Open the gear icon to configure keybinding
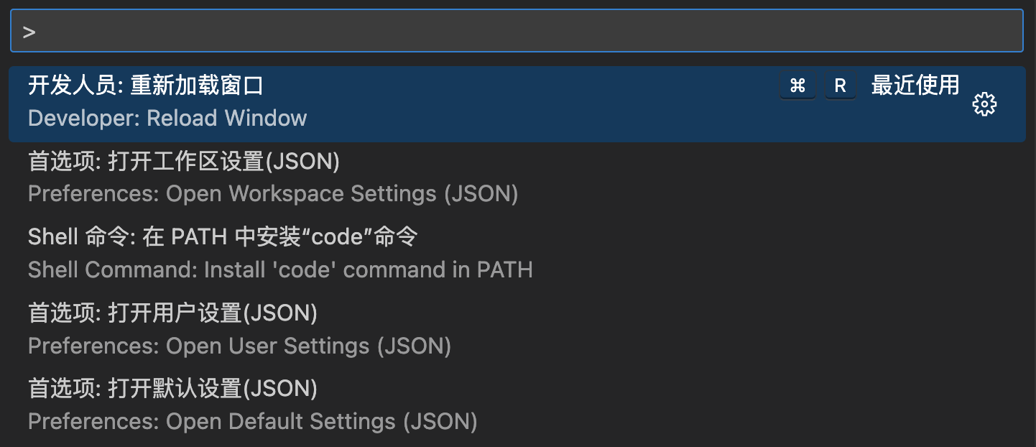This screenshot has height=447, width=1036. coord(984,104)
